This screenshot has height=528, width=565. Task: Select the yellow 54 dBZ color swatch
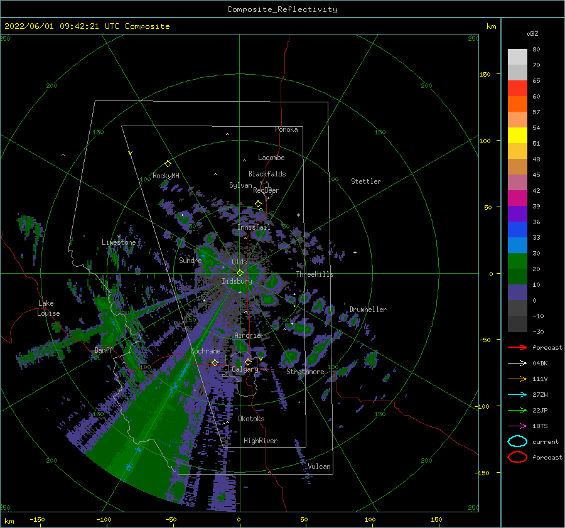point(517,136)
